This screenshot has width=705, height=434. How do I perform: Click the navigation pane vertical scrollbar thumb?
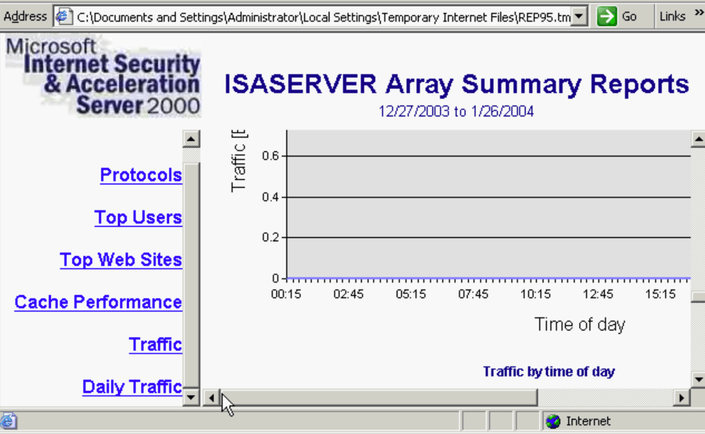(x=192, y=276)
